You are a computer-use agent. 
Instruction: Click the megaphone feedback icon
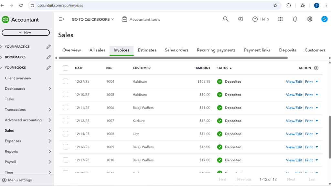tap(240, 19)
